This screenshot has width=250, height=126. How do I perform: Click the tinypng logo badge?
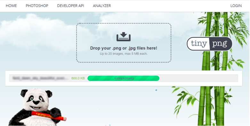click(x=209, y=44)
